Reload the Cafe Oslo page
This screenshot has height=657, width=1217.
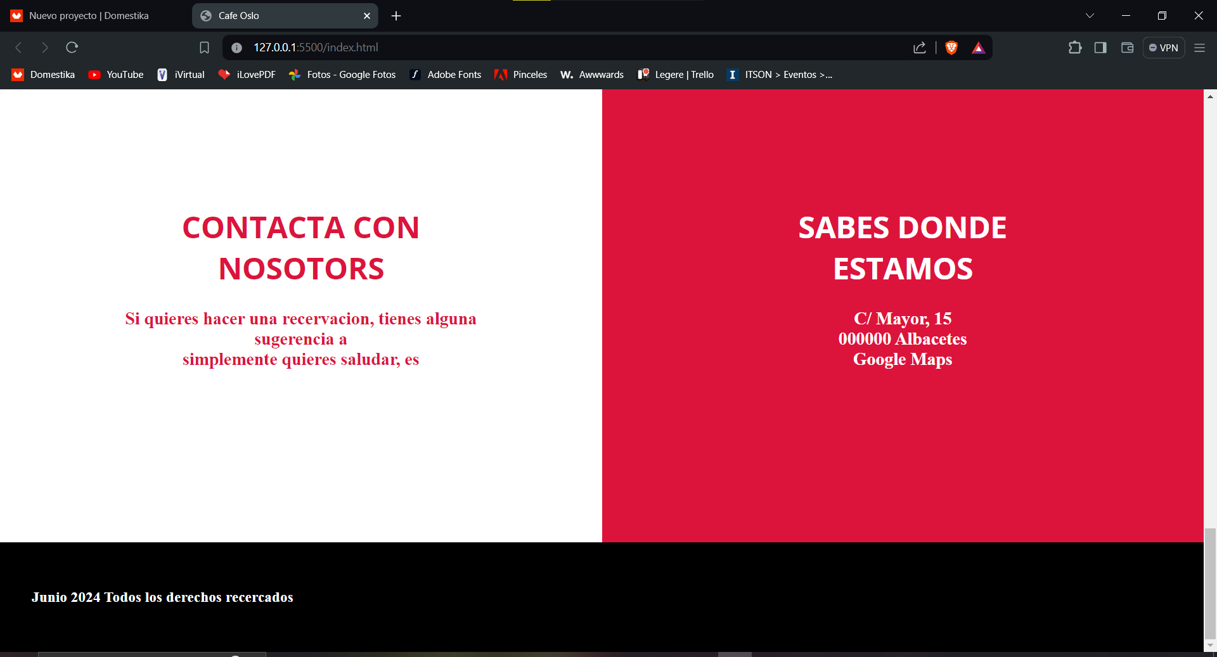72,48
